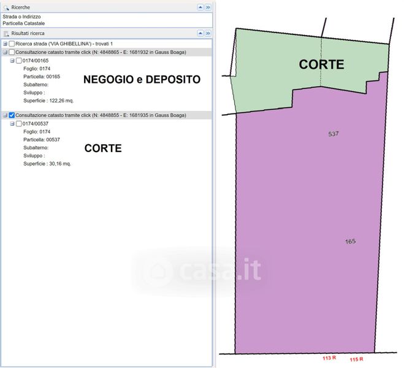Collapse the first Consultazione catasto (E: 1681932) node
Viewport: 404px width, 368px height.
6,52
